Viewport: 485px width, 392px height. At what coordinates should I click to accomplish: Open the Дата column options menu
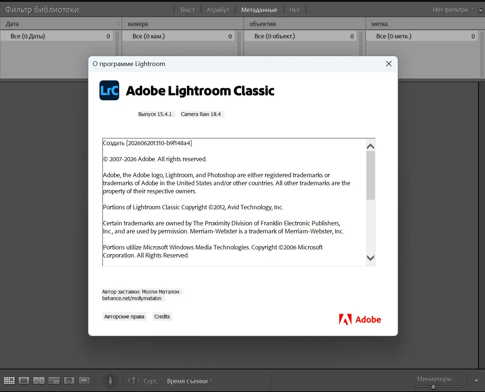pos(118,24)
